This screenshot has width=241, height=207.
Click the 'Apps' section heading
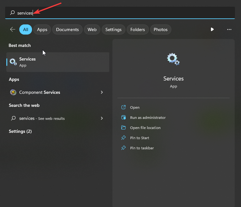click(x=14, y=80)
